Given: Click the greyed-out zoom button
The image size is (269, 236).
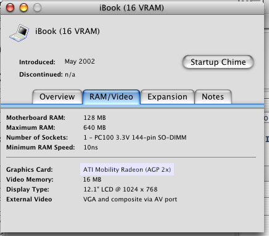Looking at the screenshot, I should pos(37,8).
